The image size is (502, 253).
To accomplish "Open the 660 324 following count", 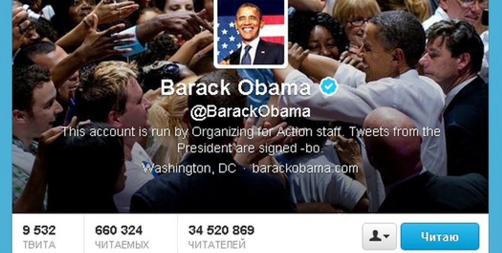I will (119, 230).
